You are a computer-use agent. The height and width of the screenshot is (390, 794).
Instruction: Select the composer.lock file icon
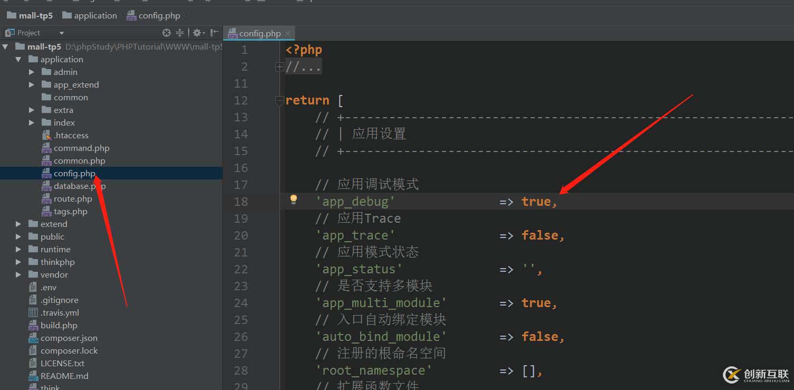(33, 350)
